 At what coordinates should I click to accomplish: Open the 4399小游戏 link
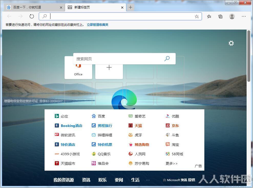pyautogui.click(x=70, y=154)
